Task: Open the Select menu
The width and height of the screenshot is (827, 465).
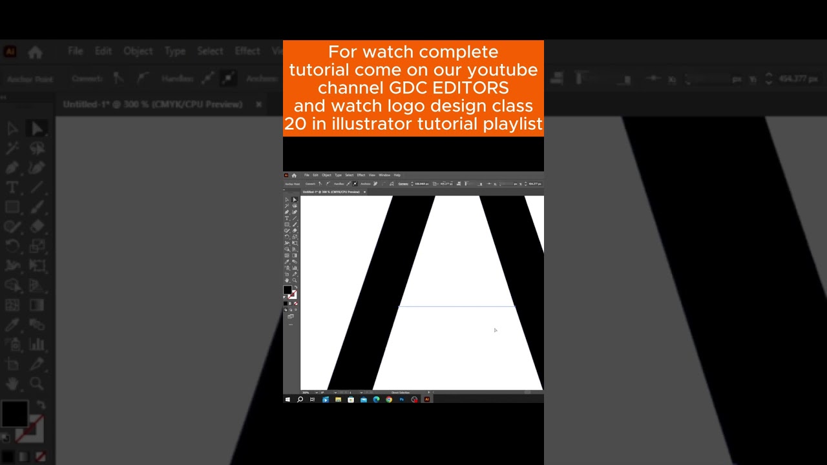Action: point(350,175)
